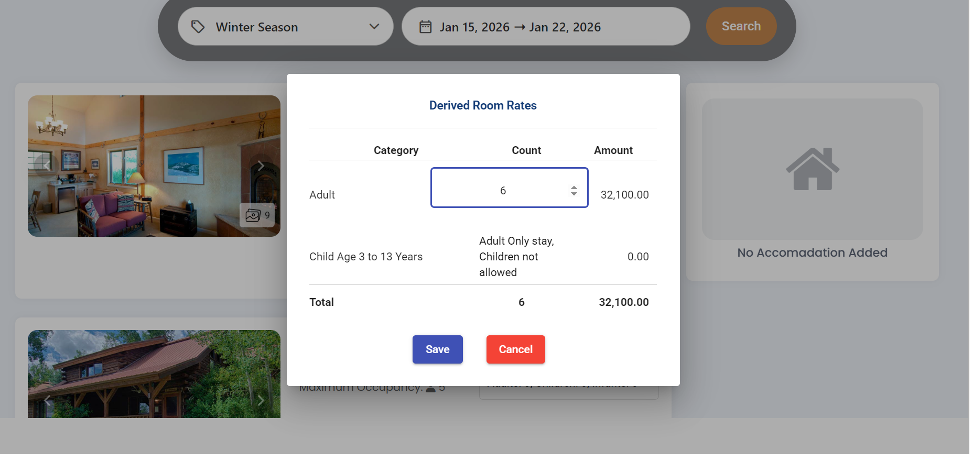Show previous photo of the living room
973x461 pixels.
click(48, 166)
